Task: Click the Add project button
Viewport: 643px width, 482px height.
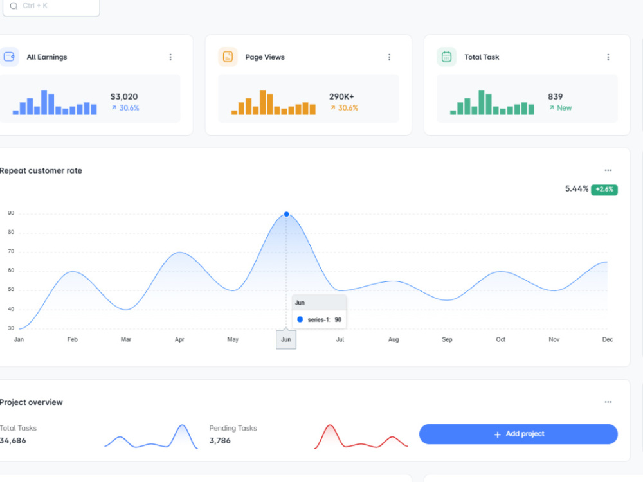Action: [518, 434]
